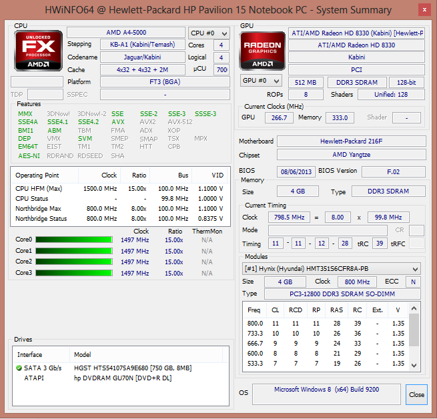Viewport: 437px width, 419px height.
Task: Click the ATI/AMD Radeon HD 8330 (Kabini) field
Action: coord(356,33)
